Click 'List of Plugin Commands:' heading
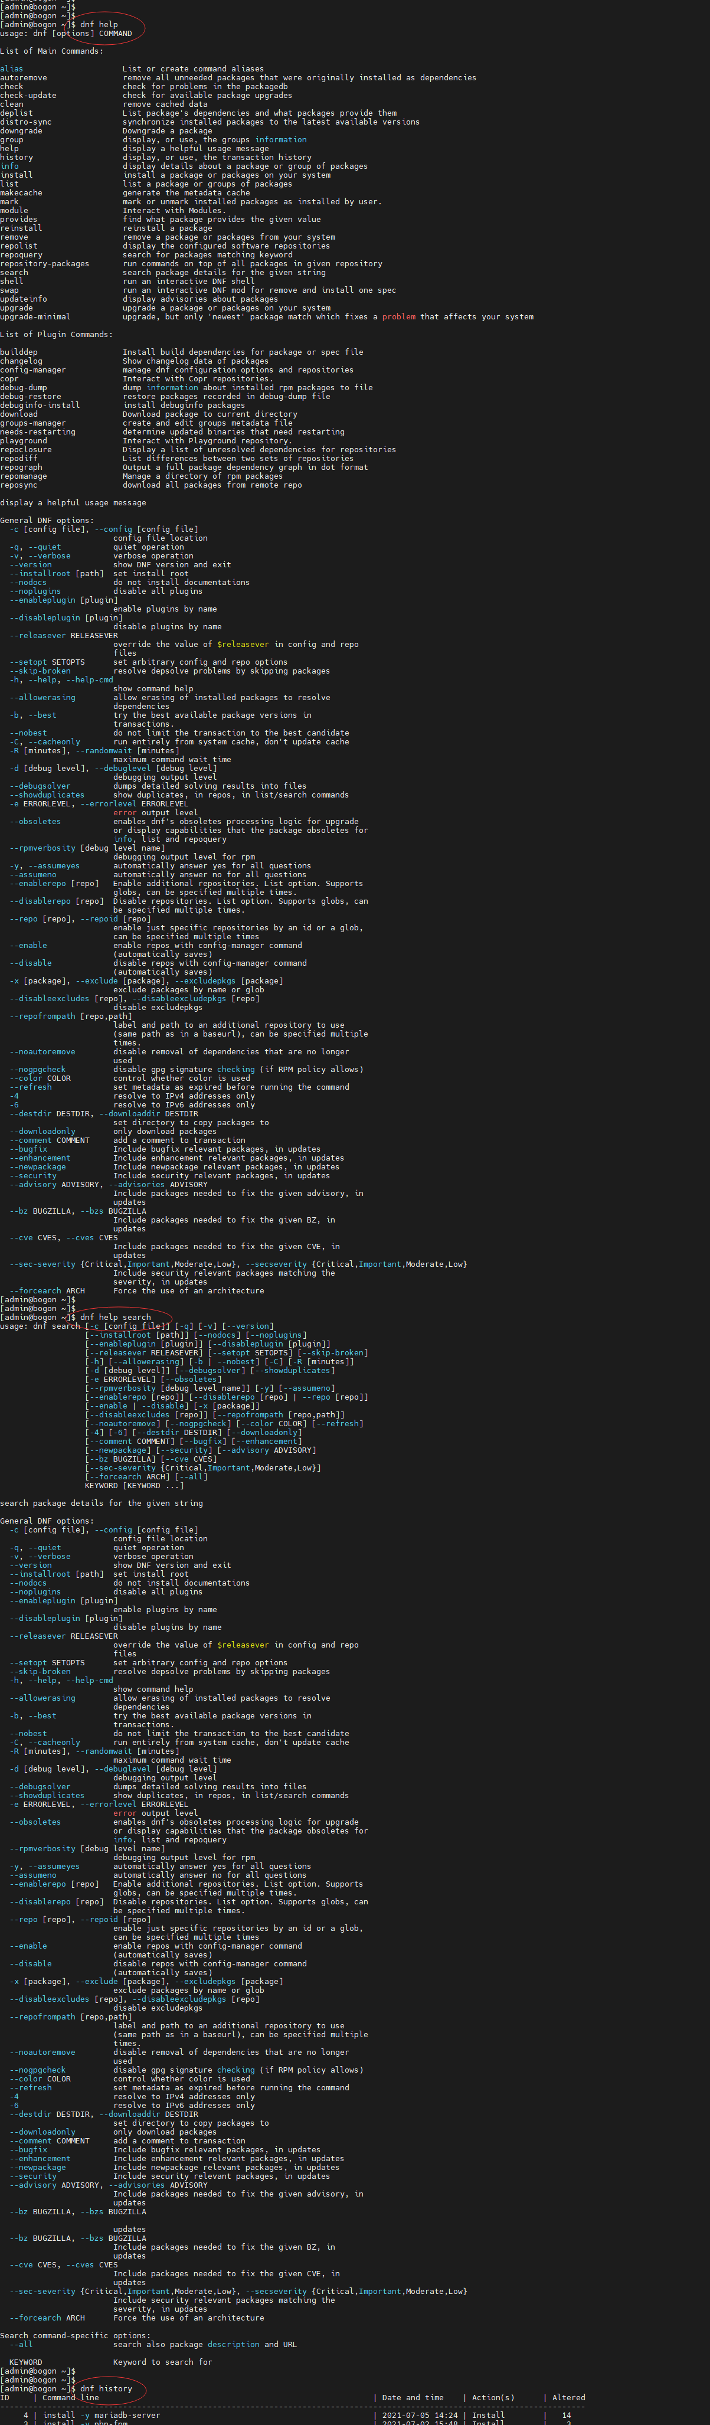The width and height of the screenshot is (710, 2425). (57, 334)
